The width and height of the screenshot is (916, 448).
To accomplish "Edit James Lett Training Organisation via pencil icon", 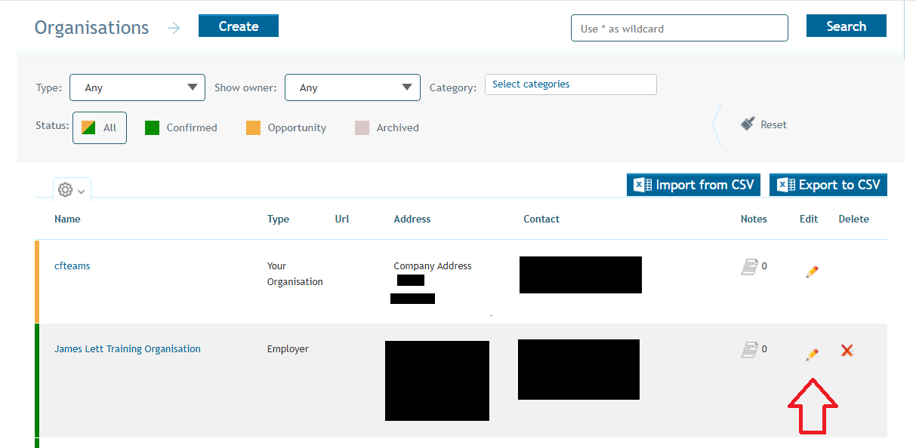I will [812, 354].
